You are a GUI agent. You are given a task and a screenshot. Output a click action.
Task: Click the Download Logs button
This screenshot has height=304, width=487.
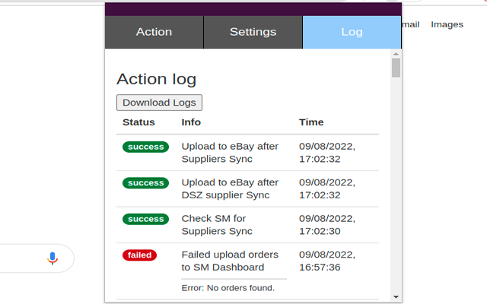[159, 103]
